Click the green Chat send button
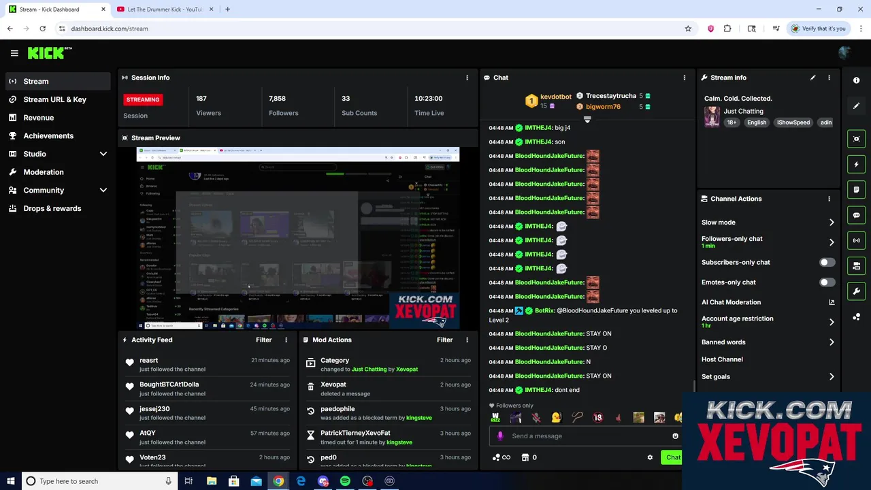The width and height of the screenshot is (871, 490). (x=672, y=457)
